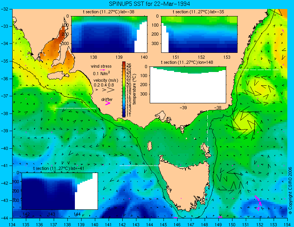
Task: Click the 152 tick label under the lat=-35 inset
Action: pyautogui.click(x=201, y=57)
